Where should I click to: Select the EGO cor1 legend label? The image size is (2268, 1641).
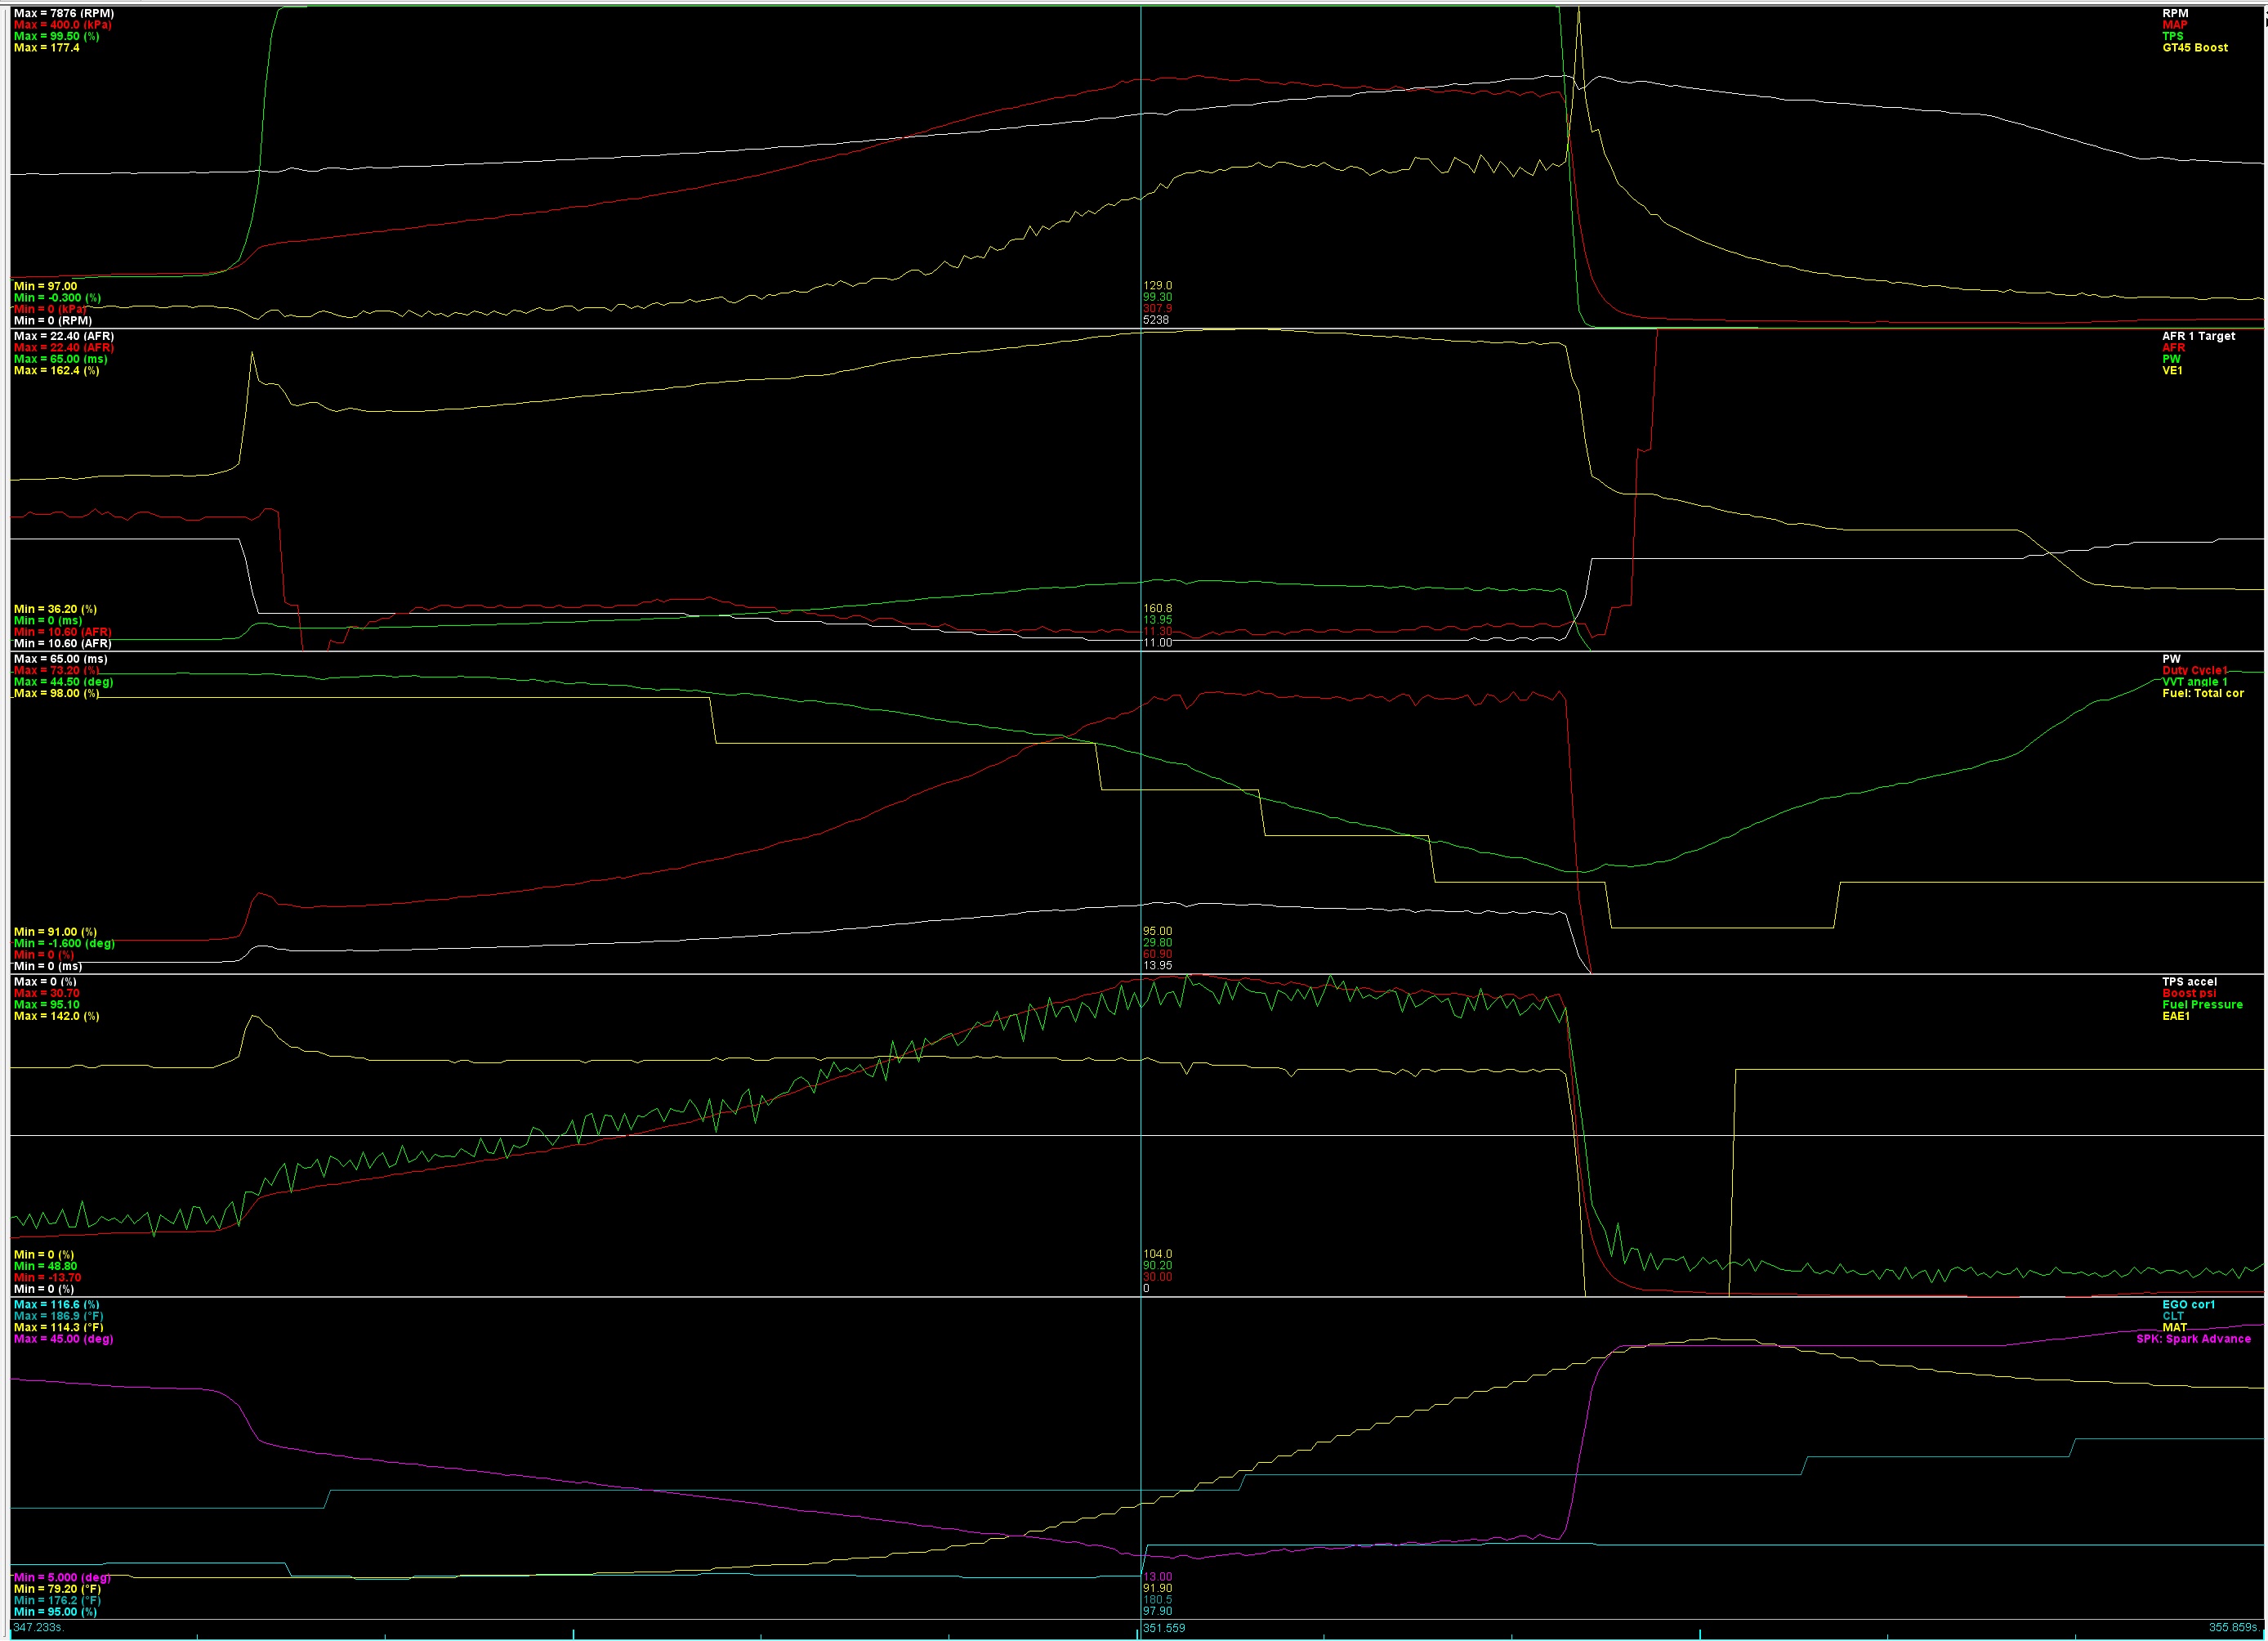pos(2187,1305)
